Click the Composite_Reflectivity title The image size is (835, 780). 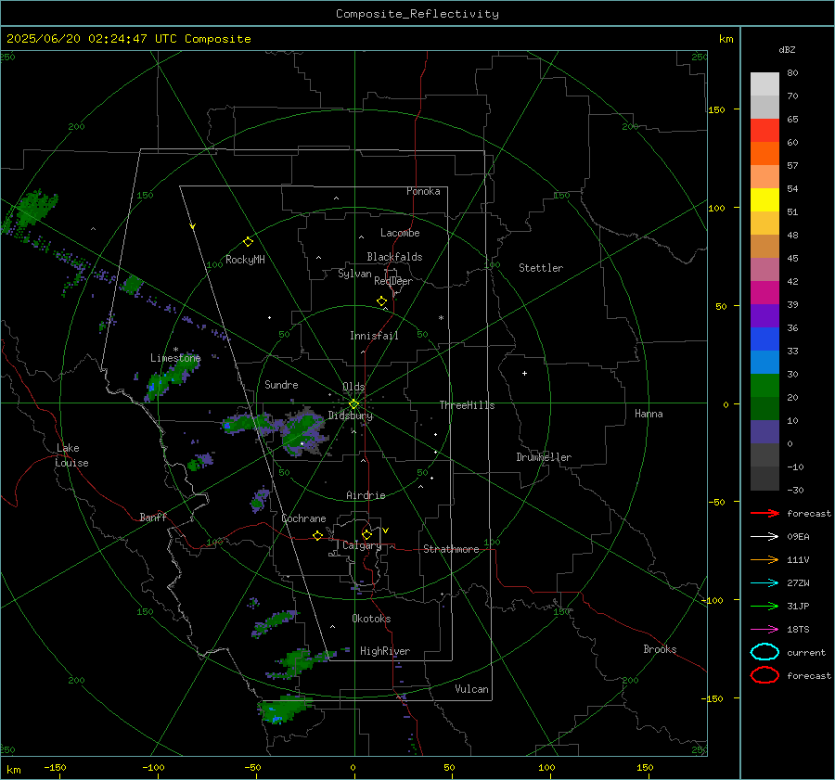tap(417, 14)
